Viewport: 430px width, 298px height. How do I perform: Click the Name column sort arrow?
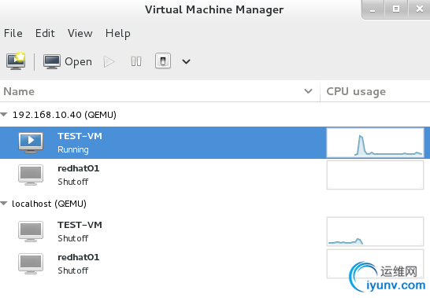point(308,91)
